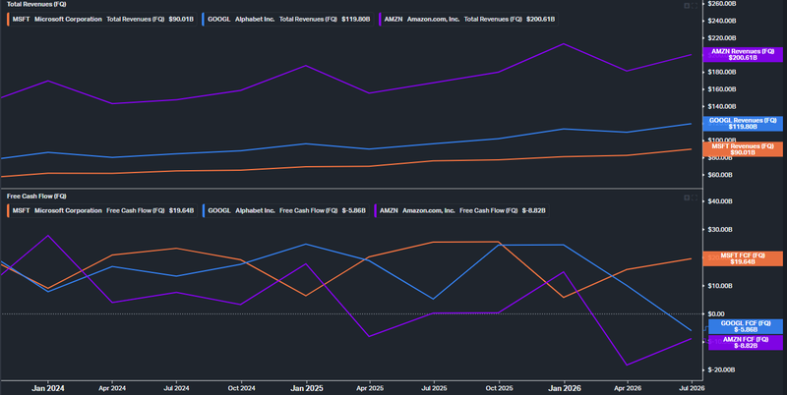Click the MSFT FCF $19.64B axis label
This screenshot has width=787, height=395.
743,258
